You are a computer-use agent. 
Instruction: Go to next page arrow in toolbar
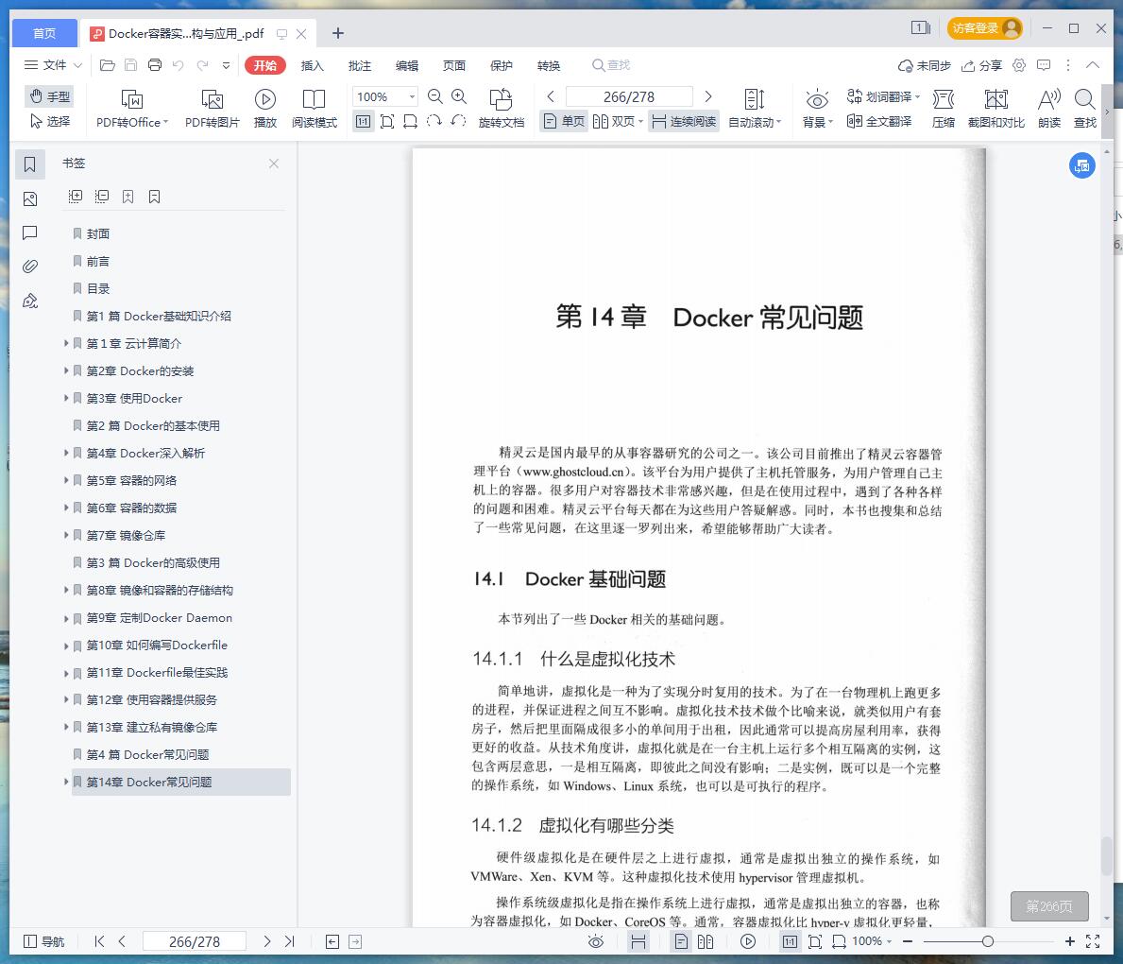[708, 96]
